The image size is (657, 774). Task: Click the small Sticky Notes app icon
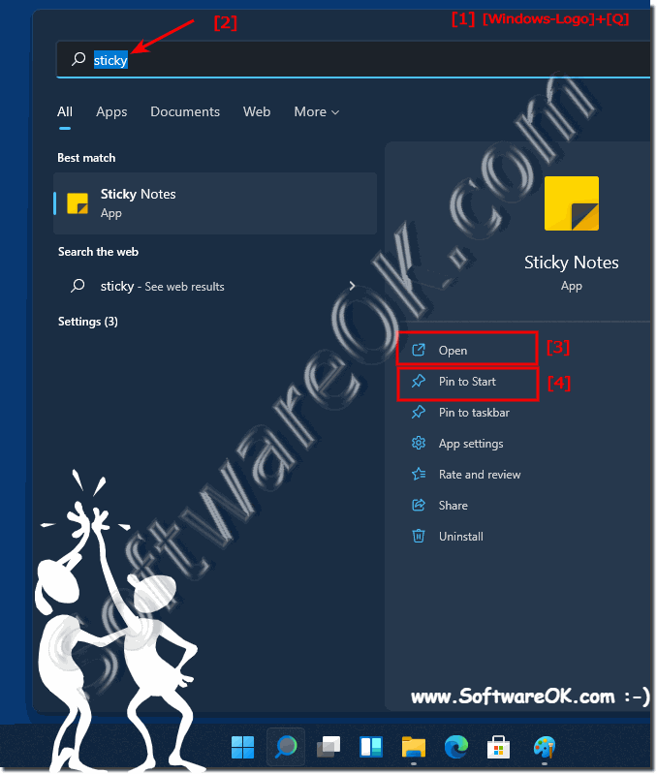78,203
